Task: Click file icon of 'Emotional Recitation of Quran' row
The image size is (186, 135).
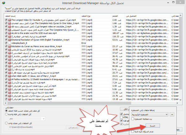Action: point(10,40)
